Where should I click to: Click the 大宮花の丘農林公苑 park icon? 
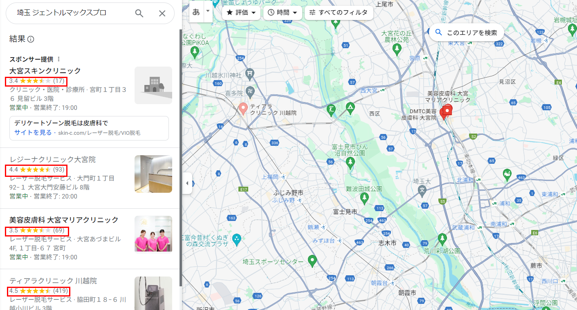(x=396, y=49)
